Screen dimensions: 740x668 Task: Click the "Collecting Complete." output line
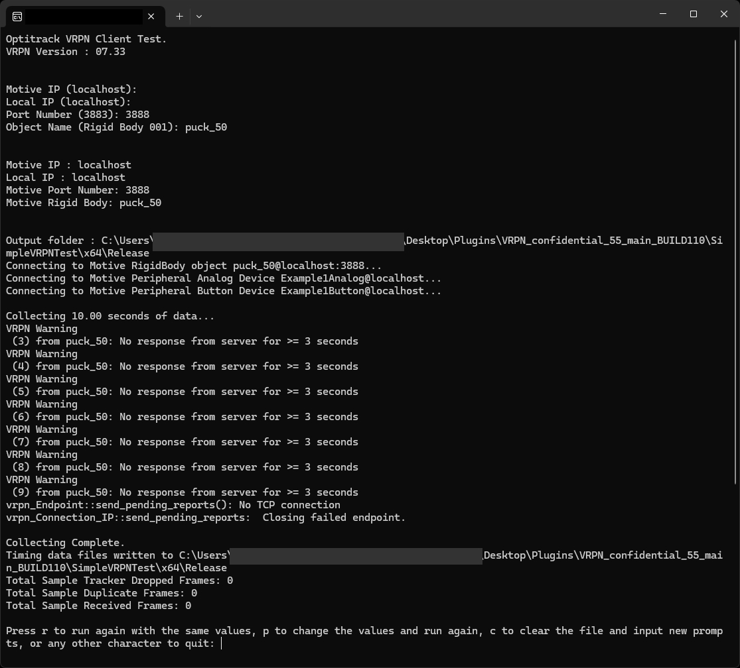(x=65, y=543)
